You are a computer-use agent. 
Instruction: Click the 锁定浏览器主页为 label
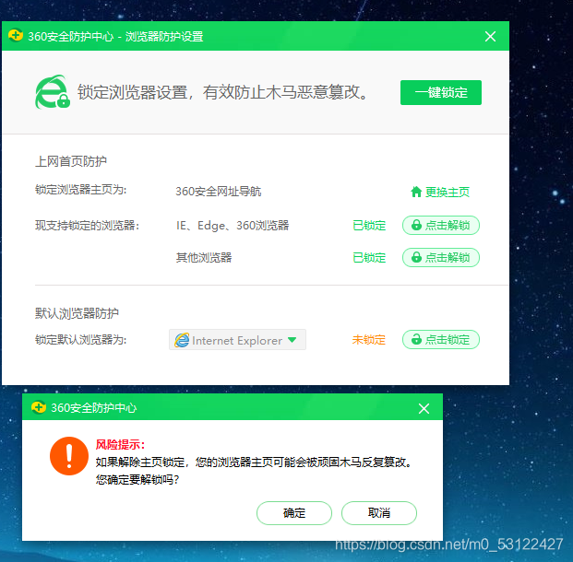[81, 190]
